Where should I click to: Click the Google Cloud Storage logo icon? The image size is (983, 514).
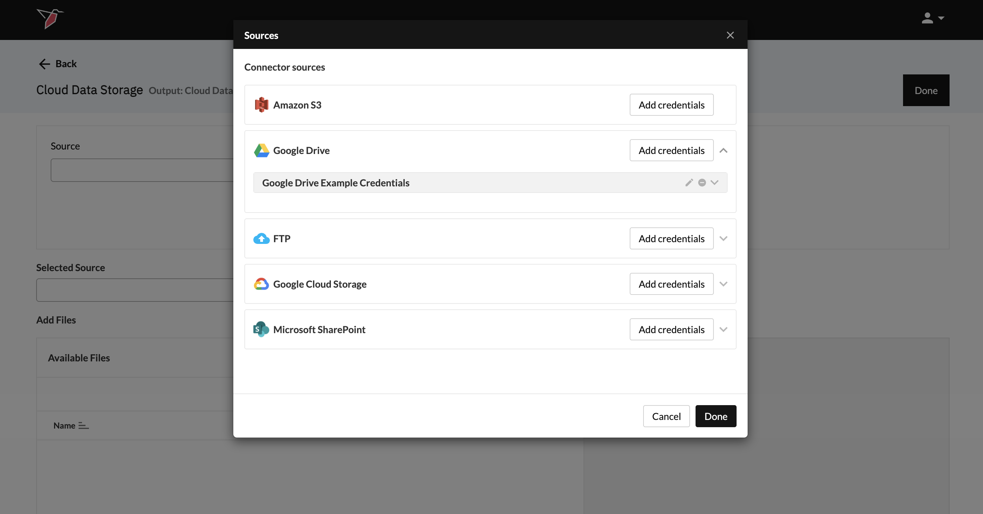pyautogui.click(x=261, y=284)
